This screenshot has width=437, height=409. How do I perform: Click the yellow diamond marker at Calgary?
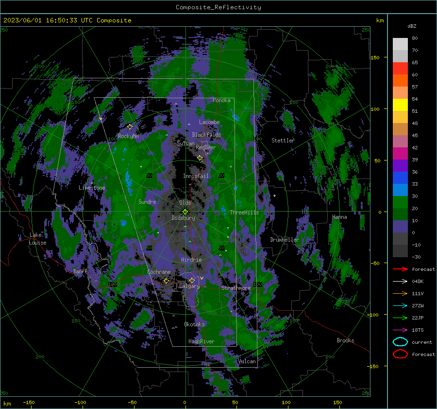click(192, 280)
